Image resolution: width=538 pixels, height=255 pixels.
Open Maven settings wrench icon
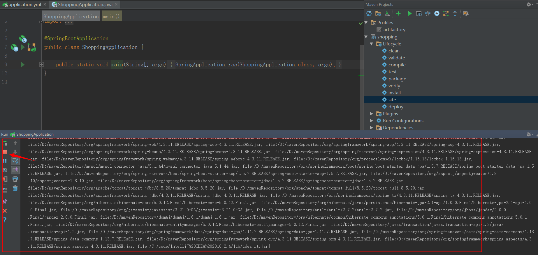(466, 13)
